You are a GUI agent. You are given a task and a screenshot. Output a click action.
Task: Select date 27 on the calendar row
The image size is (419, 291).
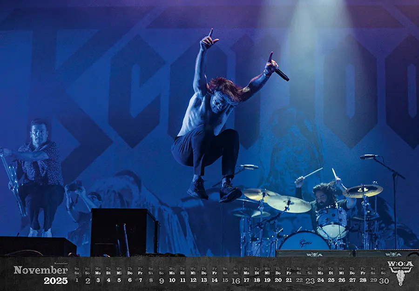pyautogui.click(x=352, y=280)
